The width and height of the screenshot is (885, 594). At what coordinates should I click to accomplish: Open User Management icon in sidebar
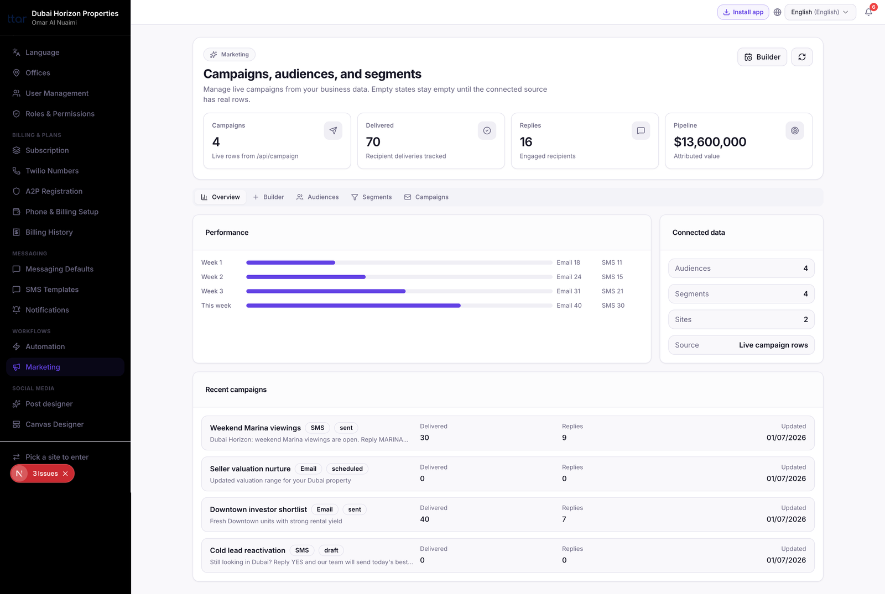tap(17, 93)
